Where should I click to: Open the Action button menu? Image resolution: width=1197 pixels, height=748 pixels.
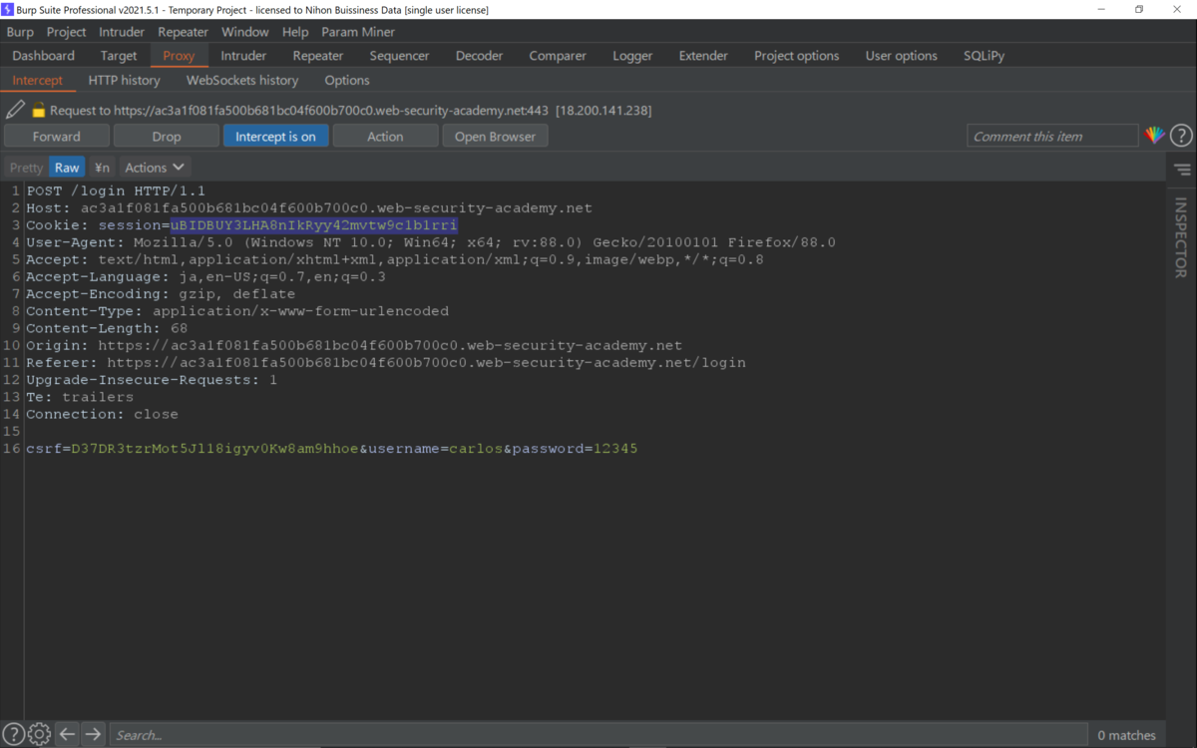[385, 137]
